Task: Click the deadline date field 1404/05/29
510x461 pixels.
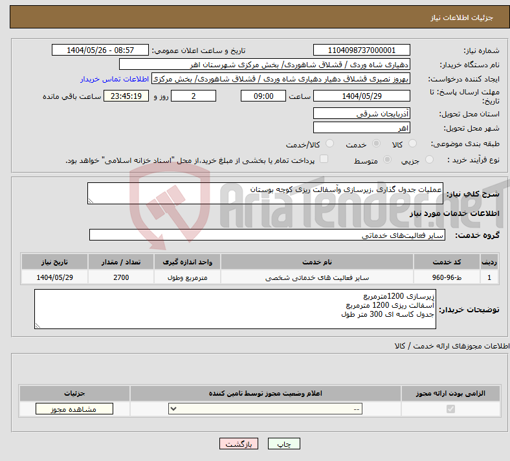Action: point(361,96)
